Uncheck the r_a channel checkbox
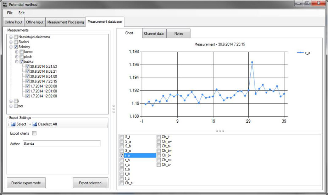The height and width of the screenshot is (195, 328). click(122, 155)
